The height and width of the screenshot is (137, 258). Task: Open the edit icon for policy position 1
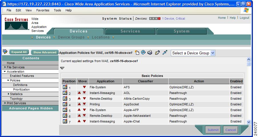click(x=65, y=87)
